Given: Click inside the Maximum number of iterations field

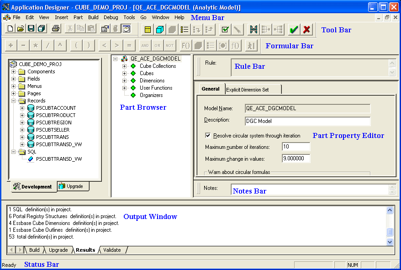Looking at the screenshot, I should click(x=295, y=146).
